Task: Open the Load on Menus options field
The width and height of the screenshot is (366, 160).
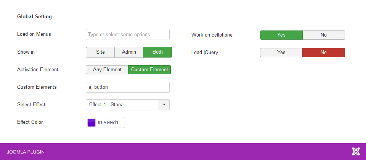Action: point(127,35)
